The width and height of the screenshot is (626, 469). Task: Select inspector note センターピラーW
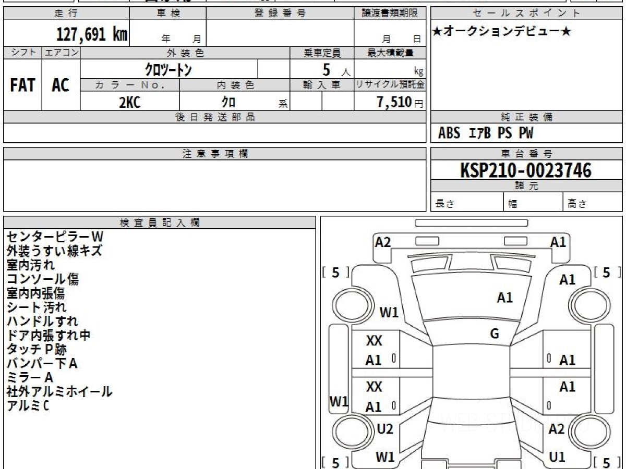click(x=55, y=237)
